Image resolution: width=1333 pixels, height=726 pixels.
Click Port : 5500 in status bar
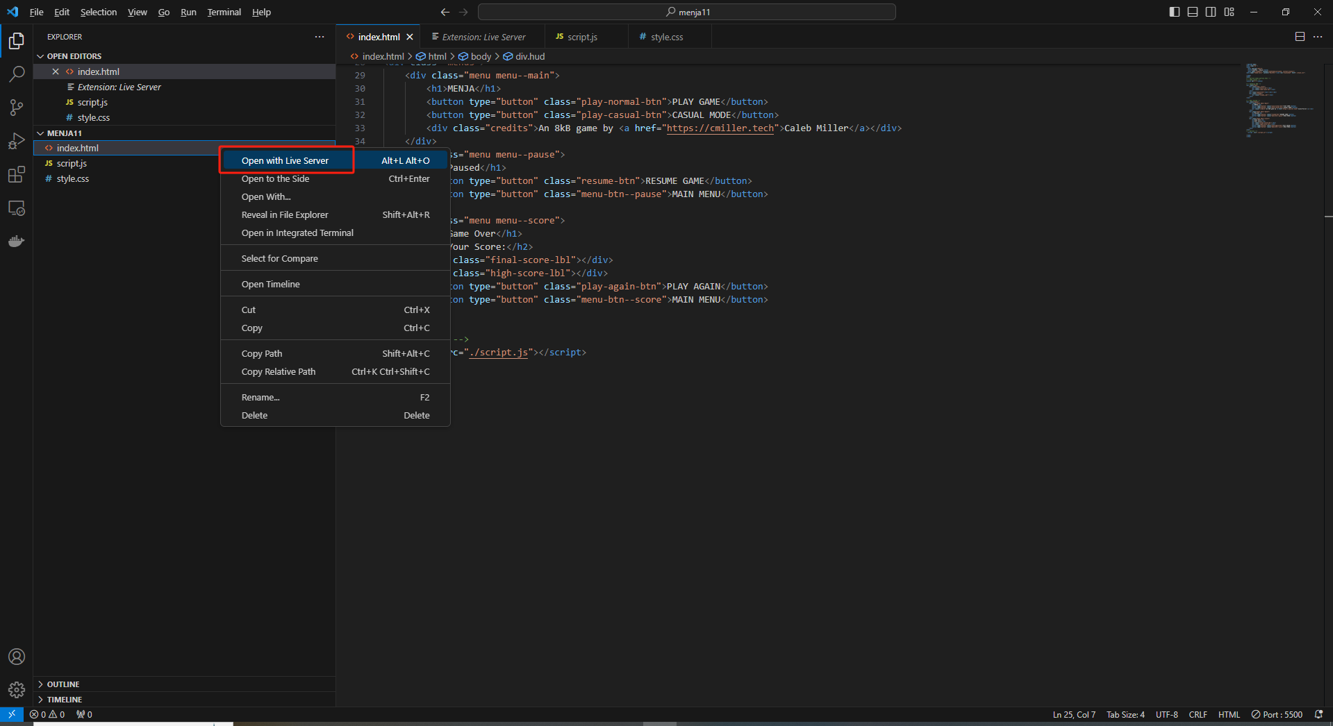pyautogui.click(x=1277, y=714)
